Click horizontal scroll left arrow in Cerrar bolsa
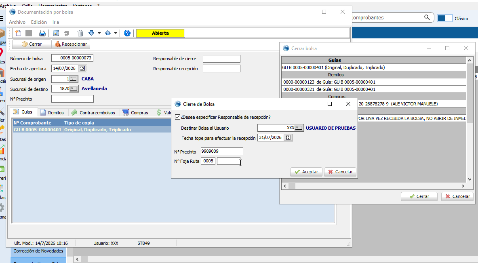This screenshot has width=478, height=263. click(285, 186)
